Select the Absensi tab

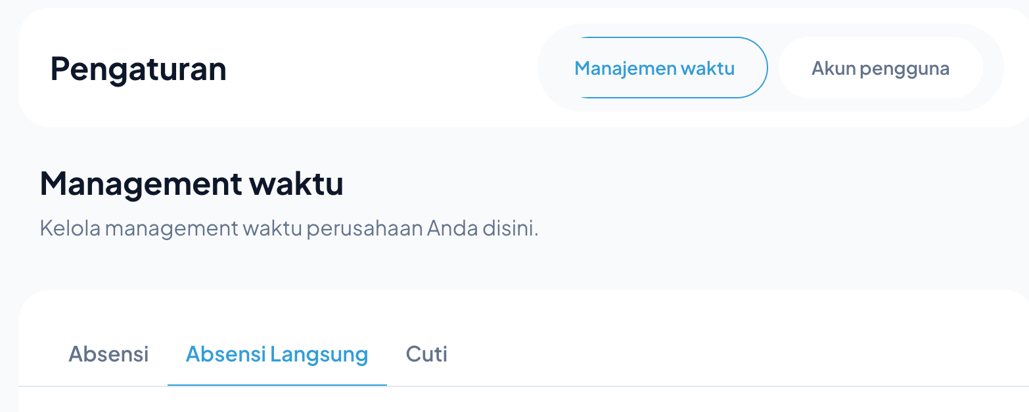point(108,354)
